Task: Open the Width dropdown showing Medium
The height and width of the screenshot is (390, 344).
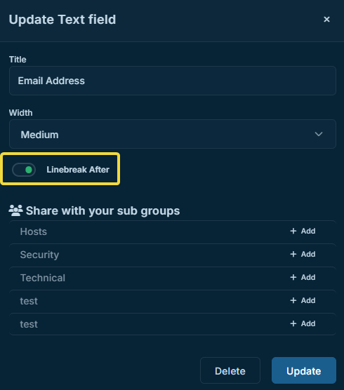Action: click(173, 134)
